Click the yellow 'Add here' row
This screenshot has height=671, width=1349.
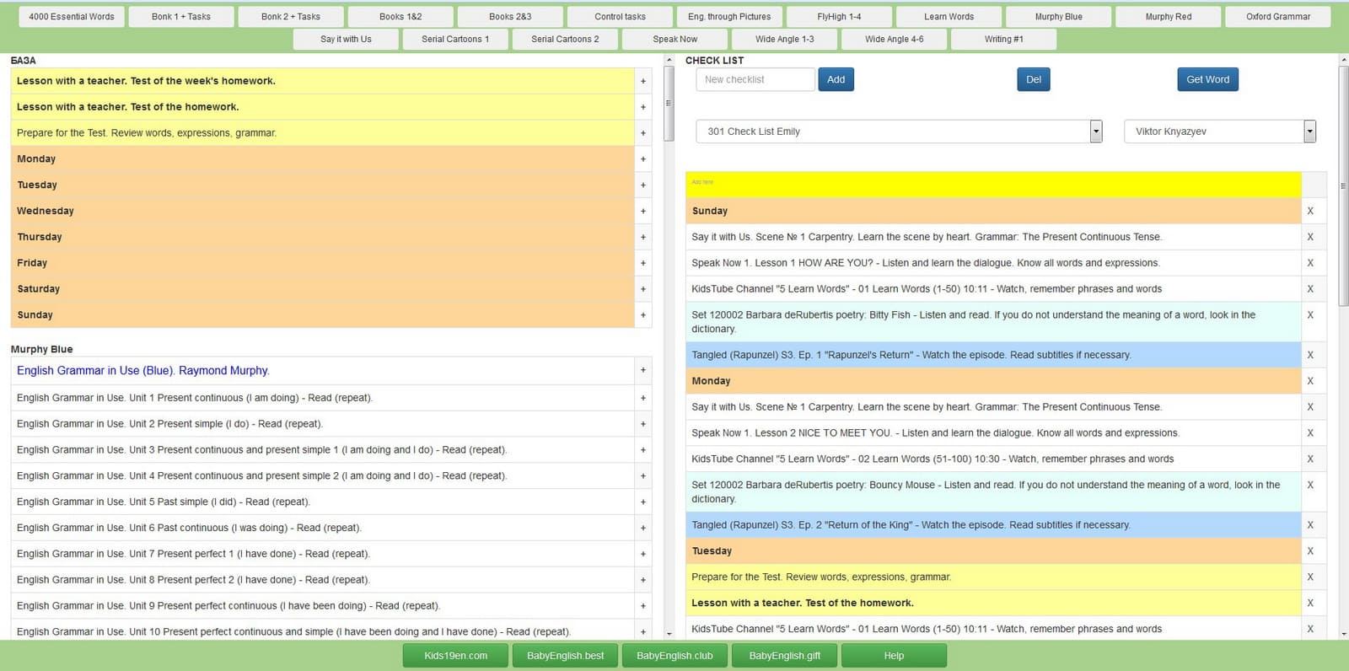pyautogui.click(x=993, y=185)
